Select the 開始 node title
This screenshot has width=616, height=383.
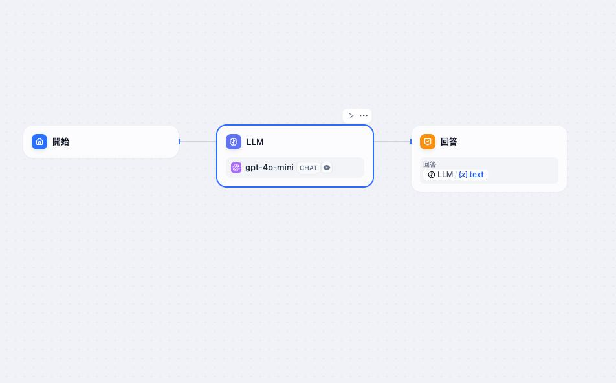[61, 142]
